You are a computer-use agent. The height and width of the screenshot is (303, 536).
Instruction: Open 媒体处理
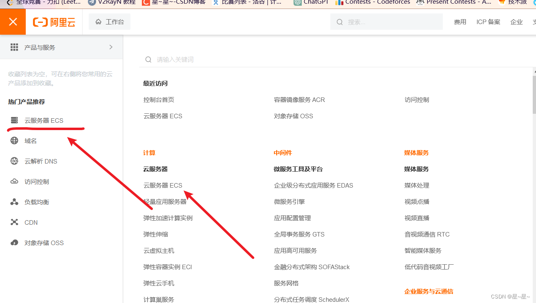click(417, 185)
